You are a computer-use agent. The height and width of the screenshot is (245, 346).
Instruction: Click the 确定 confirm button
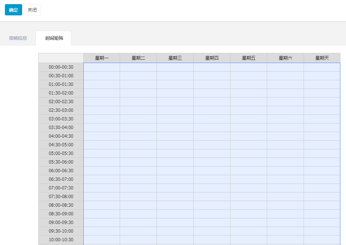14,10
